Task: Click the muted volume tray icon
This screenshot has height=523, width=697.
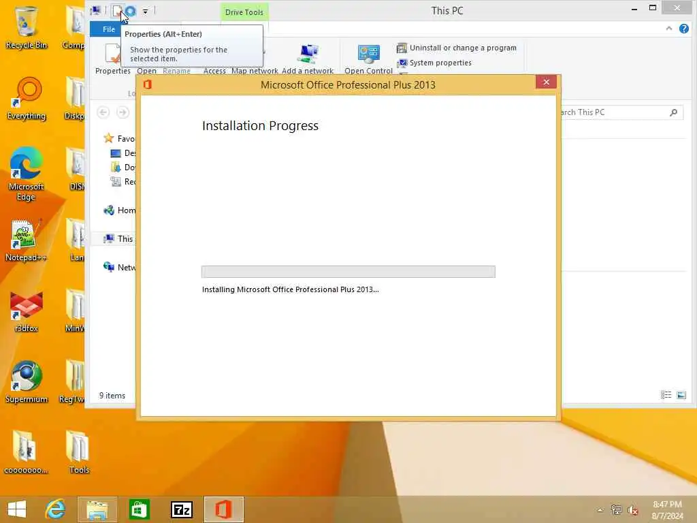Action: (632, 510)
